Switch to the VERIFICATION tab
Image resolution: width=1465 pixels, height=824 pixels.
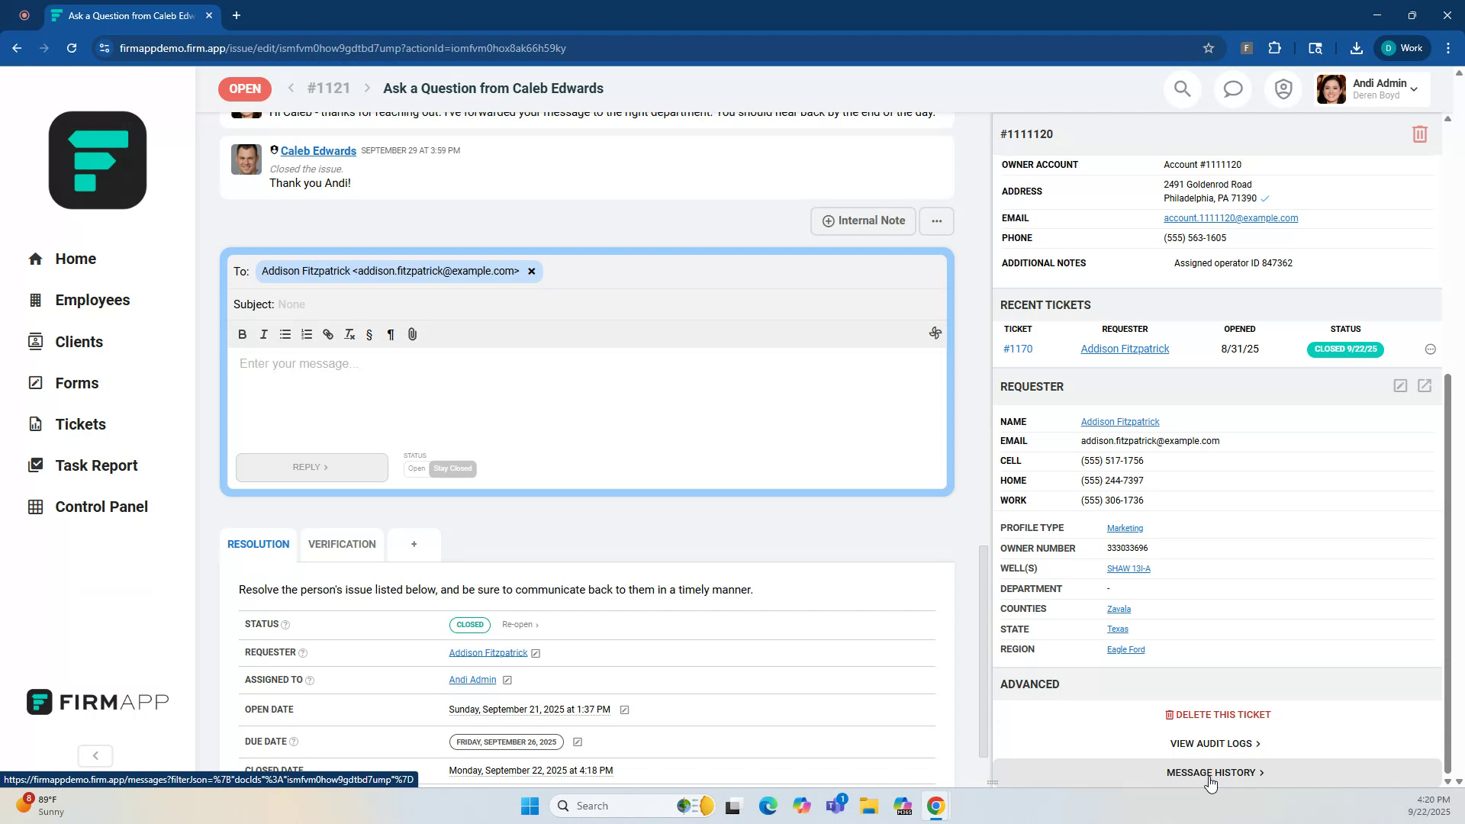point(342,544)
